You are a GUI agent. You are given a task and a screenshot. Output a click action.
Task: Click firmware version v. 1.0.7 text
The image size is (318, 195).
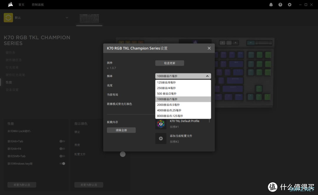coord(111,68)
